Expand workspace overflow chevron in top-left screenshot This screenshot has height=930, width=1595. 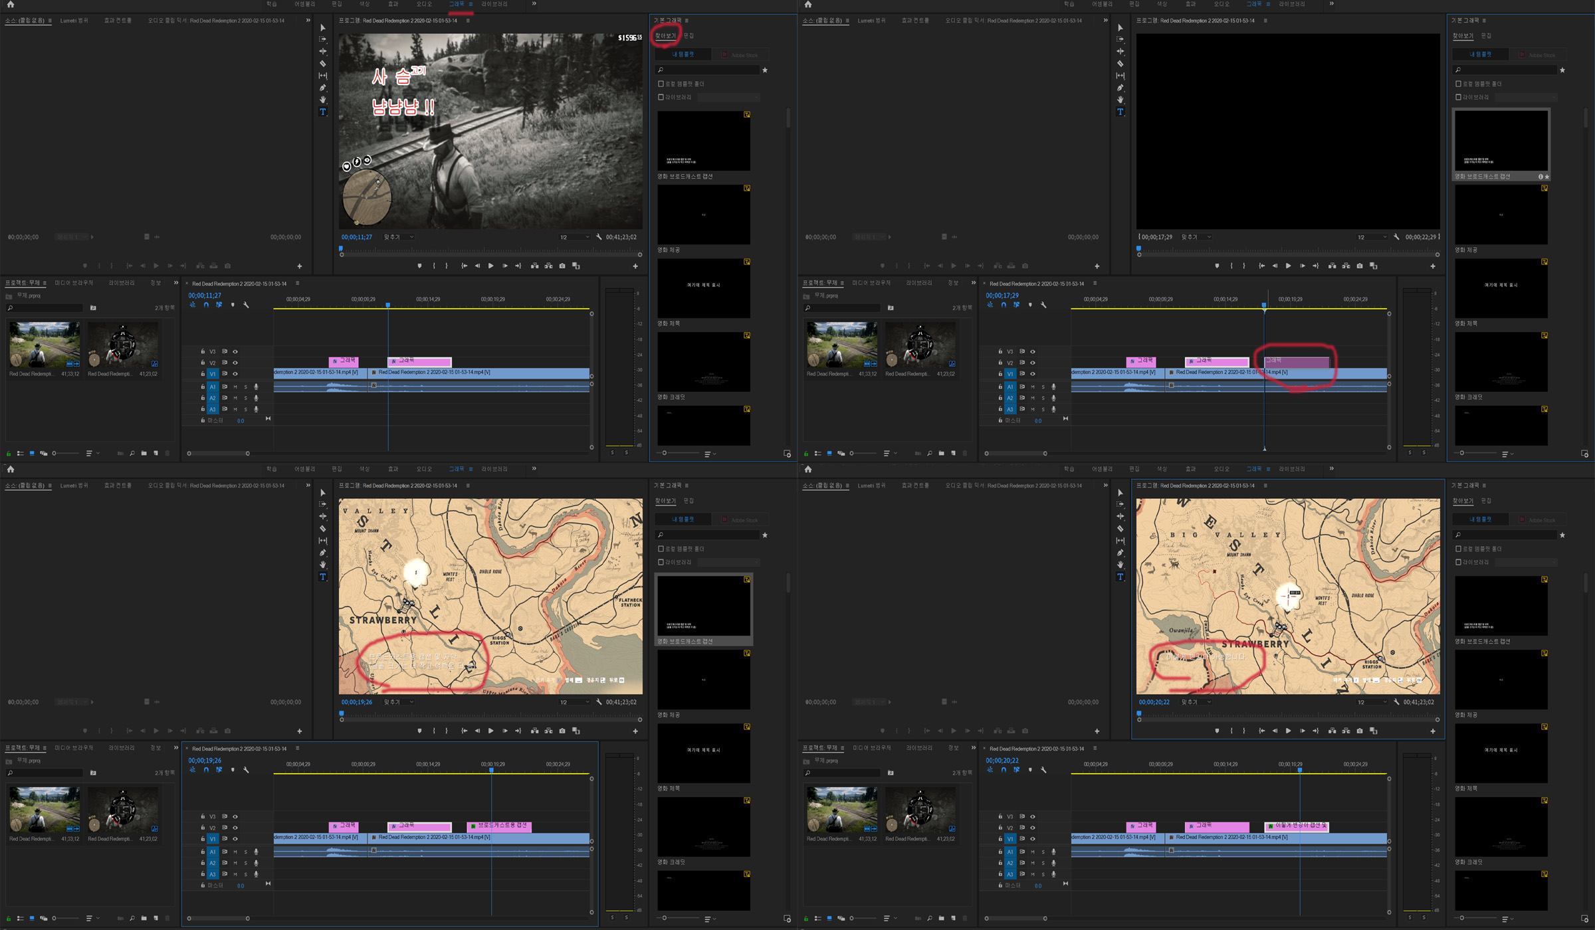coord(534,4)
